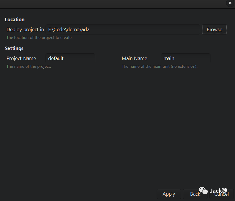Image resolution: width=235 pixels, height=201 pixels.
Task: Close the dialog with the X button
Action: pyautogui.click(x=230, y=3)
